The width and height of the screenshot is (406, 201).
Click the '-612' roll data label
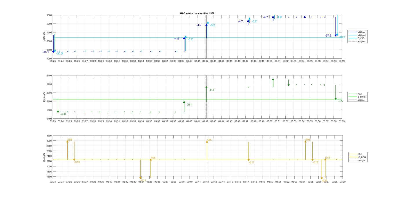click(316, 162)
